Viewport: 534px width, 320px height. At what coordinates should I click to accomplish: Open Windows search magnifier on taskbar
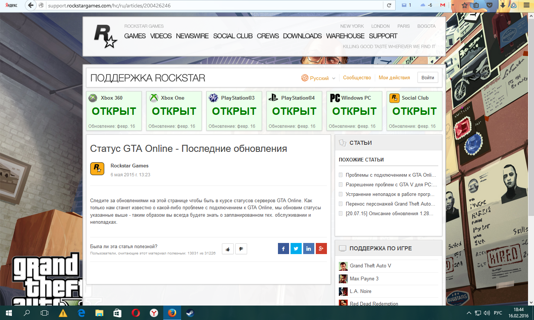(27, 313)
